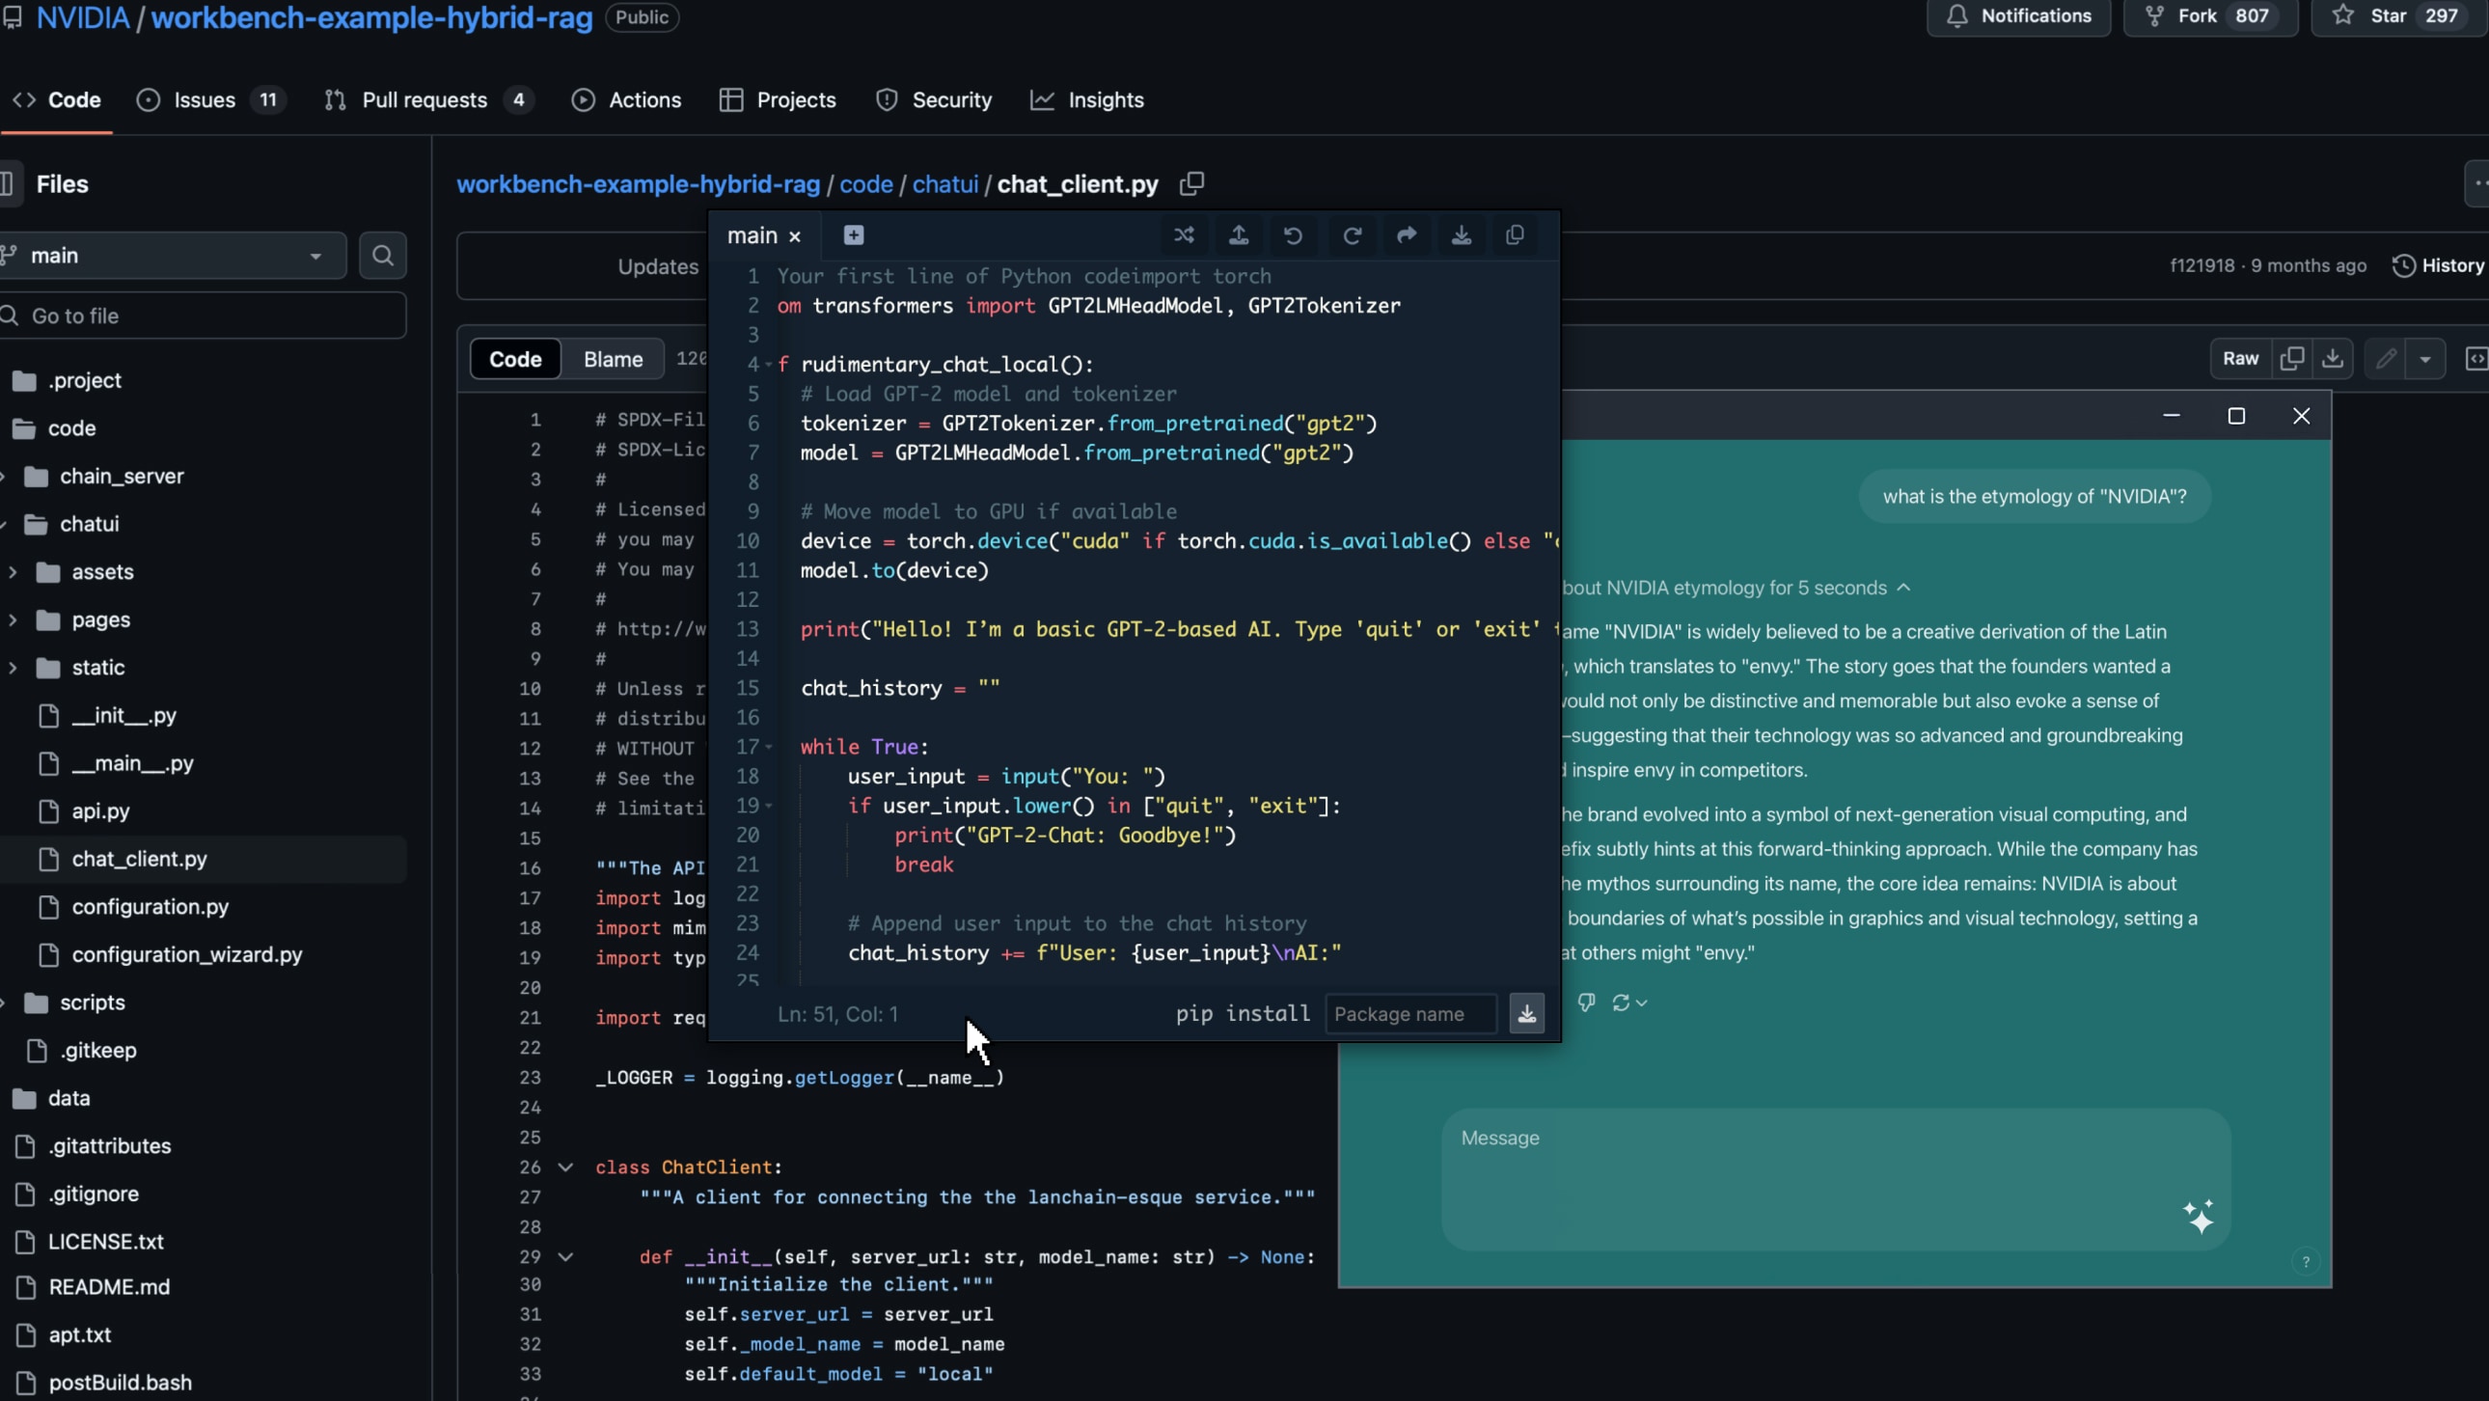Screen dimensions: 2489x1401
Task: Collapse the thinking summary chevron
Action: tap(1903, 588)
